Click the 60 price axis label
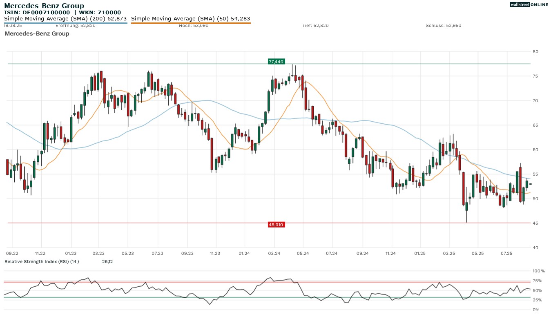The image size is (551, 321). 535,149
